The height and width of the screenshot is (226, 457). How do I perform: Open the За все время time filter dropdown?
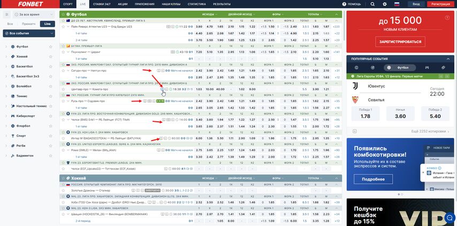pyautogui.click(x=34, y=14)
